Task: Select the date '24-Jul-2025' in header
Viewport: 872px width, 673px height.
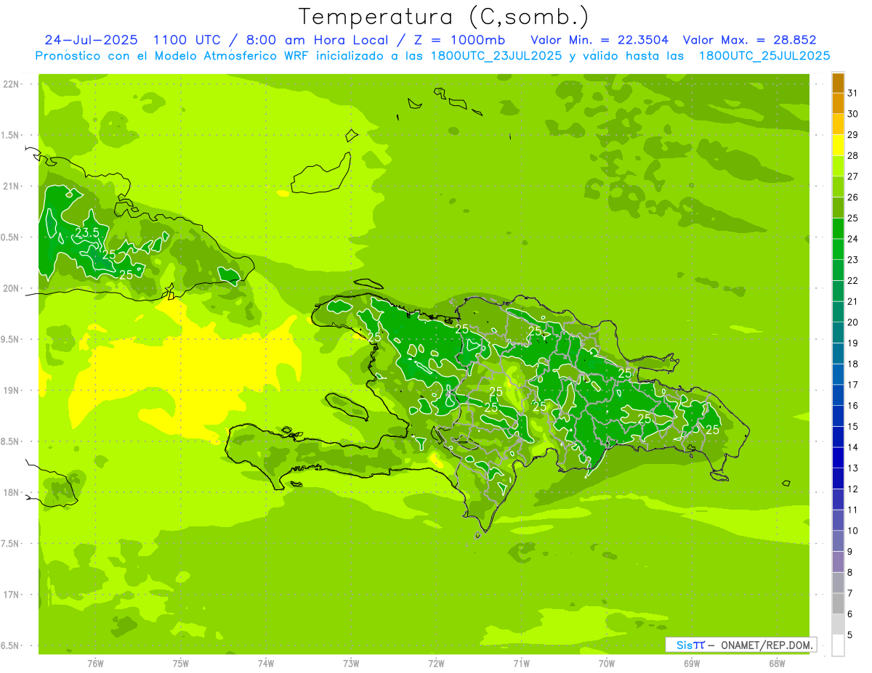Action: pos(92,40)
